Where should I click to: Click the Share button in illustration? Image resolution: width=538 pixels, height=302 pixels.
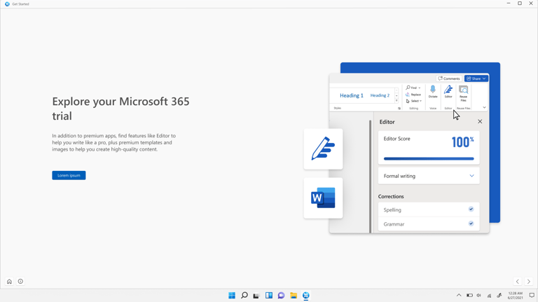pos(476,78)
